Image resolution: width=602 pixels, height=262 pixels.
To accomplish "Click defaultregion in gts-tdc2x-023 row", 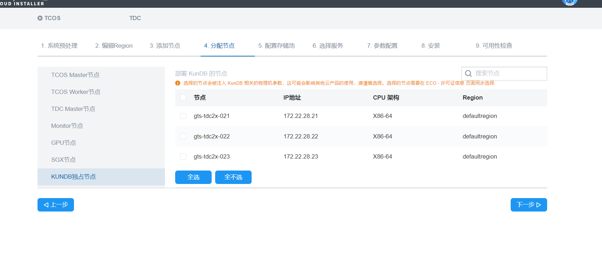I will click(x=480, y=156).
